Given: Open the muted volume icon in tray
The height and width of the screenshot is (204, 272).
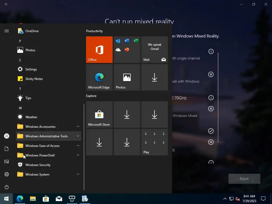Looking at the screenshot, I should tap(237, 199).
